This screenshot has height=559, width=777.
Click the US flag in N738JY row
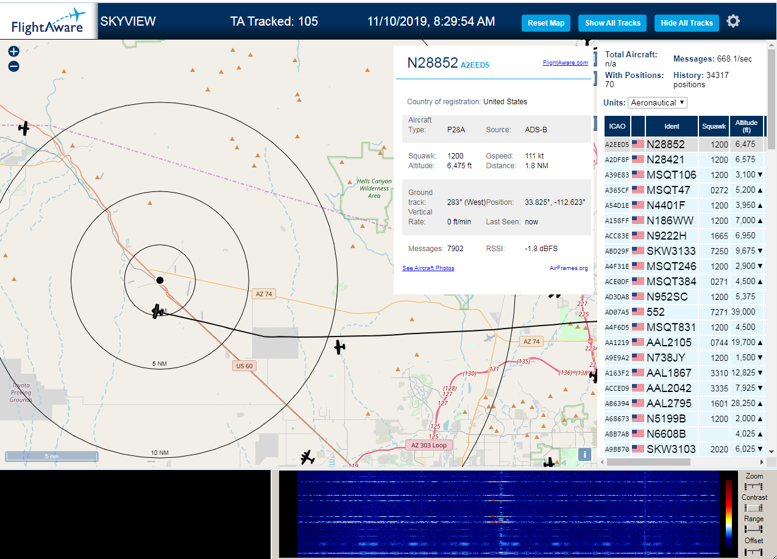coord(638,358)
